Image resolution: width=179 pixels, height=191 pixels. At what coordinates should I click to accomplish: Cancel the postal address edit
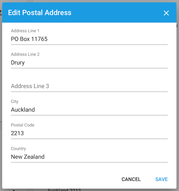(x=131, y=179)
